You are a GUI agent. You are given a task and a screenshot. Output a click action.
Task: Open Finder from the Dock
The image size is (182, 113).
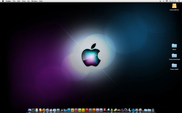coord(29,110)
